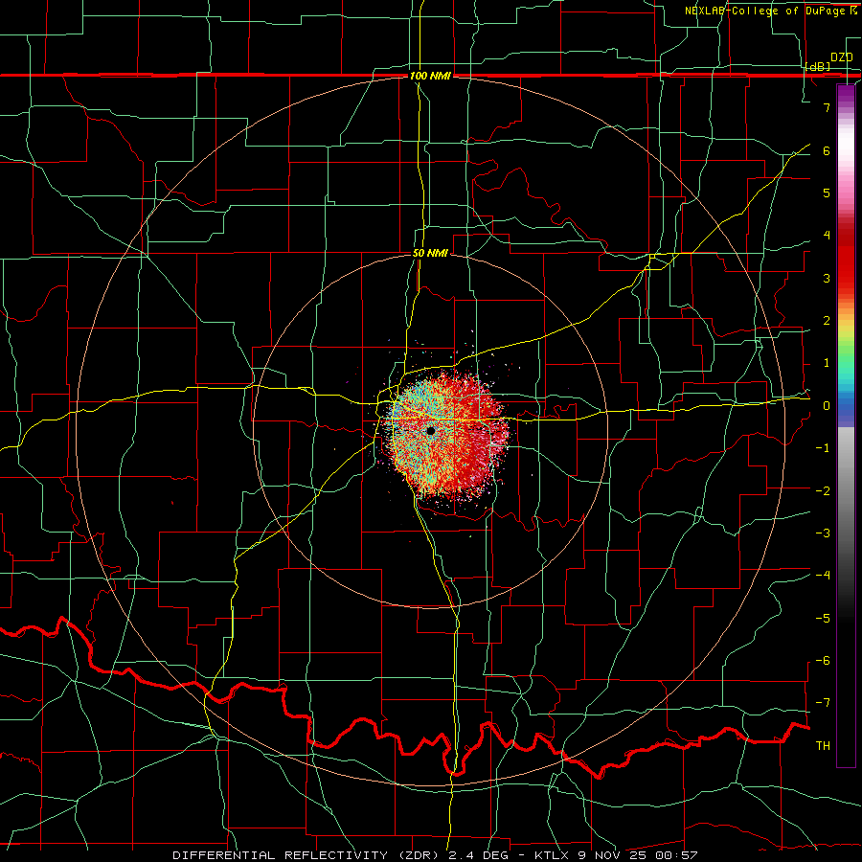
Task: Click the -4 value on the scale
Action: click(x=823, y=576)
